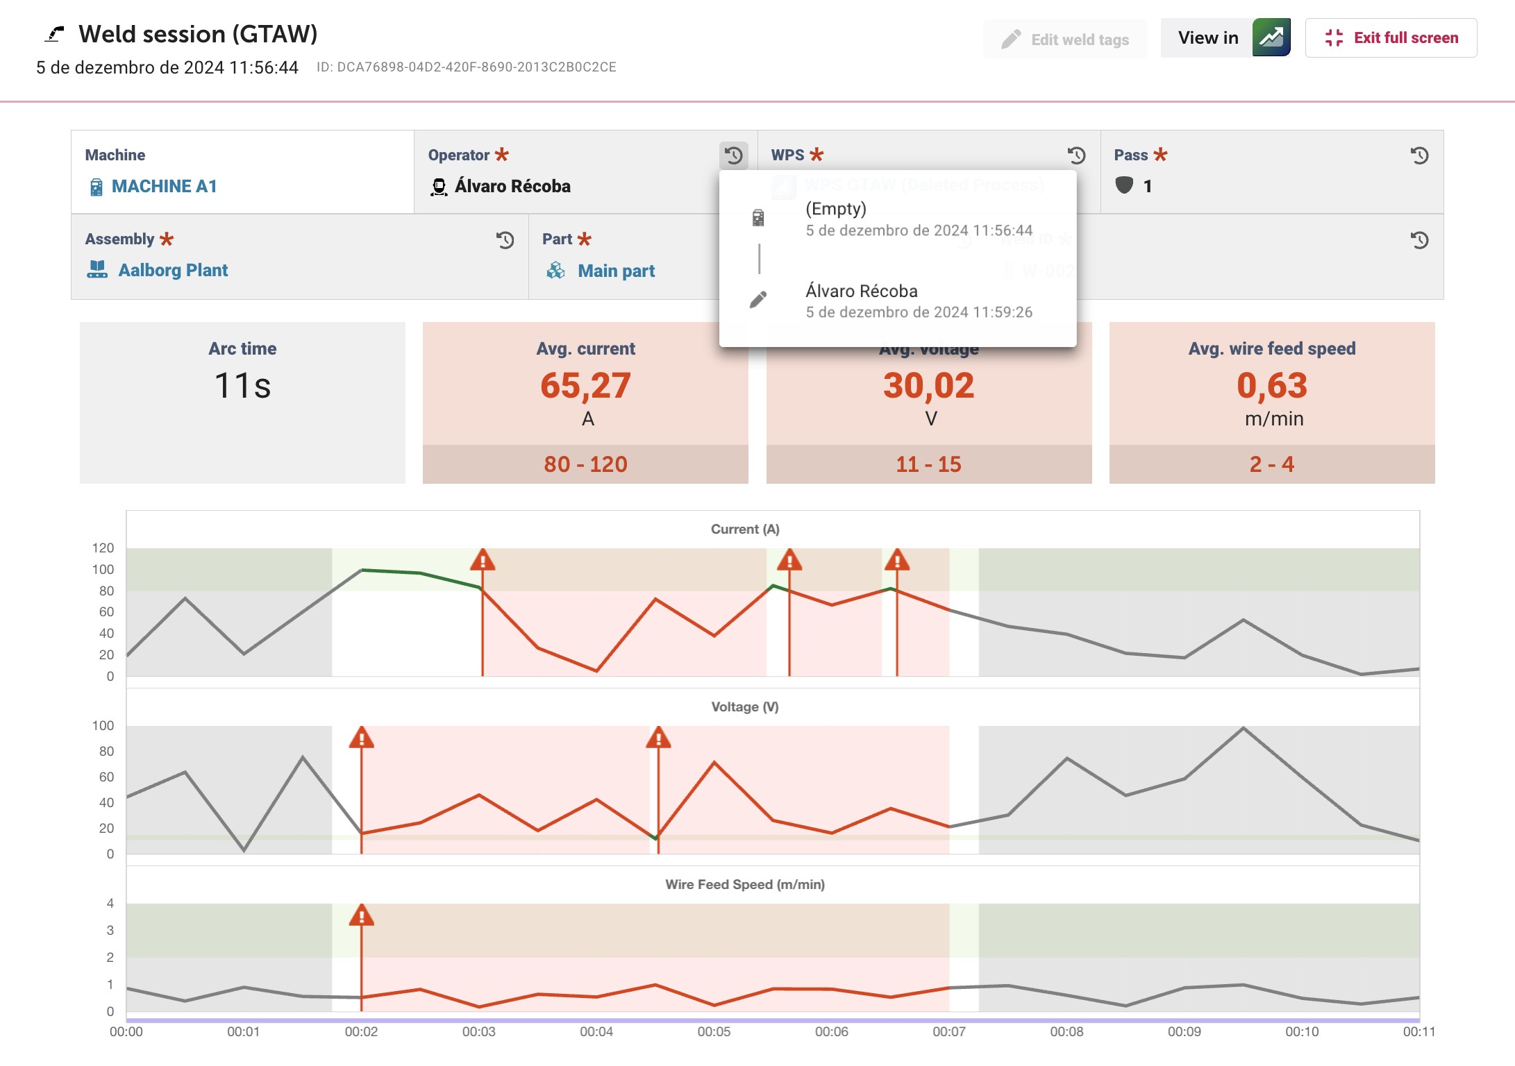Screen dimensions: 1515x1066
Task: Click the View in button
Action: pyautogui.click(x=1207, y=37)
